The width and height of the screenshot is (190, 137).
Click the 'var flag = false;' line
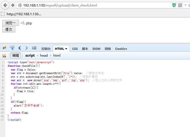(x=23, y=70)
